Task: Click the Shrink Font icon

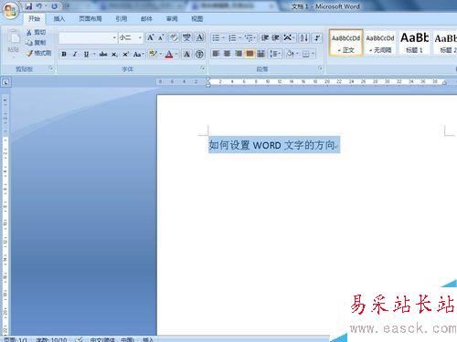Action: pos(161,37)
